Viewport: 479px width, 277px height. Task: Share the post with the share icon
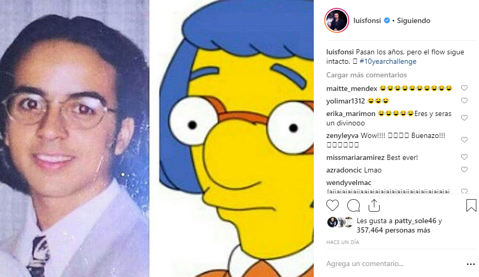point(374,205)
